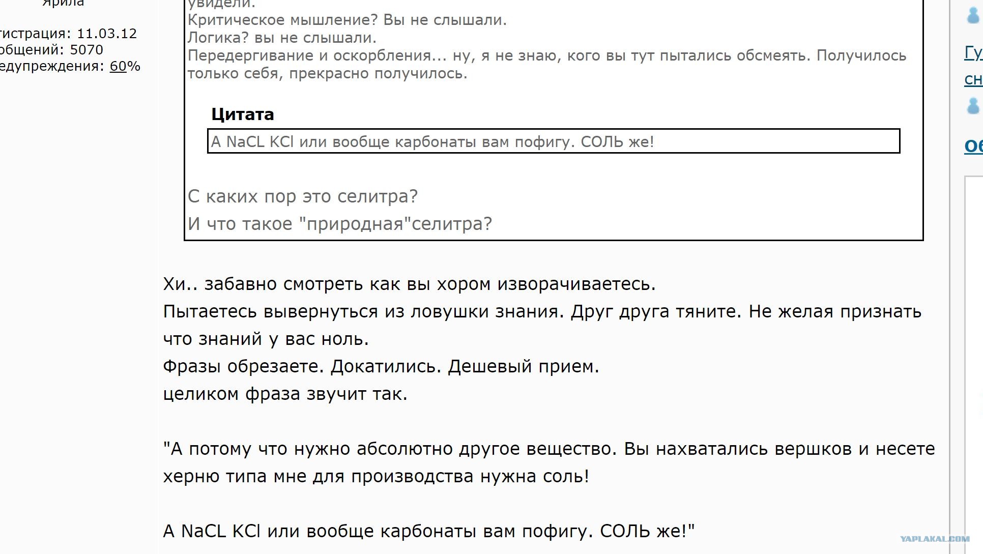Image resolution: width=983 pixels, height=554 pixels.
Task: Click the lower user avatar icon in sidebar
Action: (973, 106)
